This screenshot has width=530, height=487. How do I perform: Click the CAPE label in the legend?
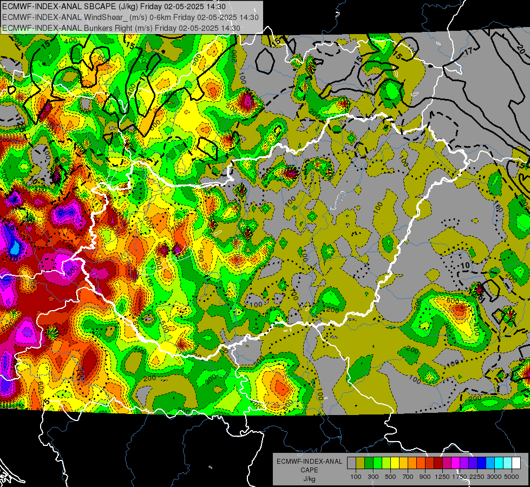tap(309, 470)
